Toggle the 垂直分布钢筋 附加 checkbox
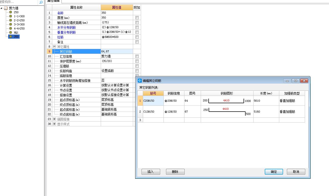 pyautogui.click(x=137, y=32)
